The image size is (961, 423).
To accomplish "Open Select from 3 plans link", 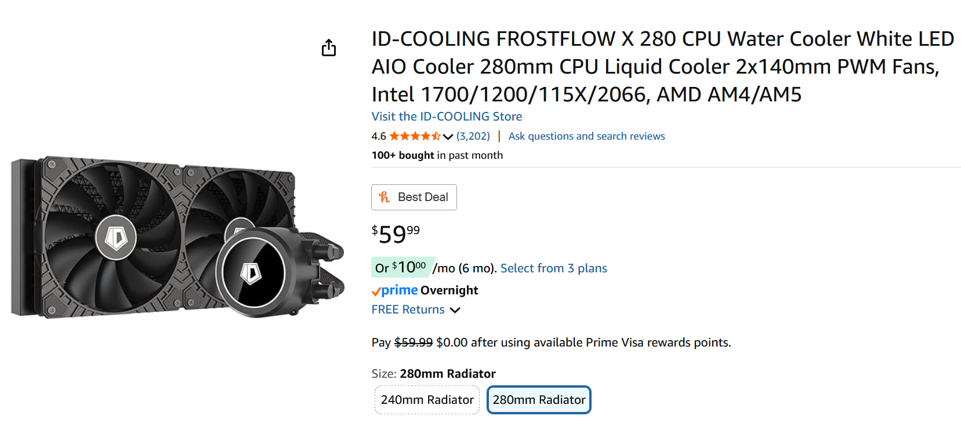I will point(553,268).
